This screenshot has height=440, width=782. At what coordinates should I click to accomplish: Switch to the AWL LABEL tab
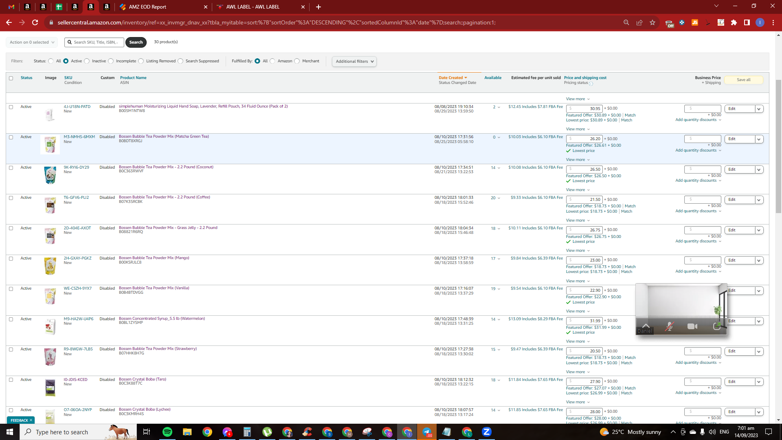pyautogui.click(x=260, y=7)
